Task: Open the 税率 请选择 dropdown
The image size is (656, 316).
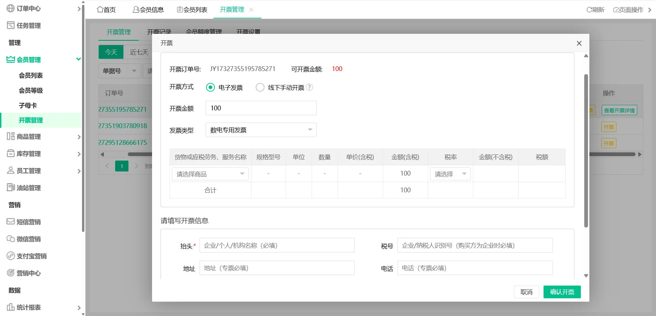Action: [x=450, y=174]
